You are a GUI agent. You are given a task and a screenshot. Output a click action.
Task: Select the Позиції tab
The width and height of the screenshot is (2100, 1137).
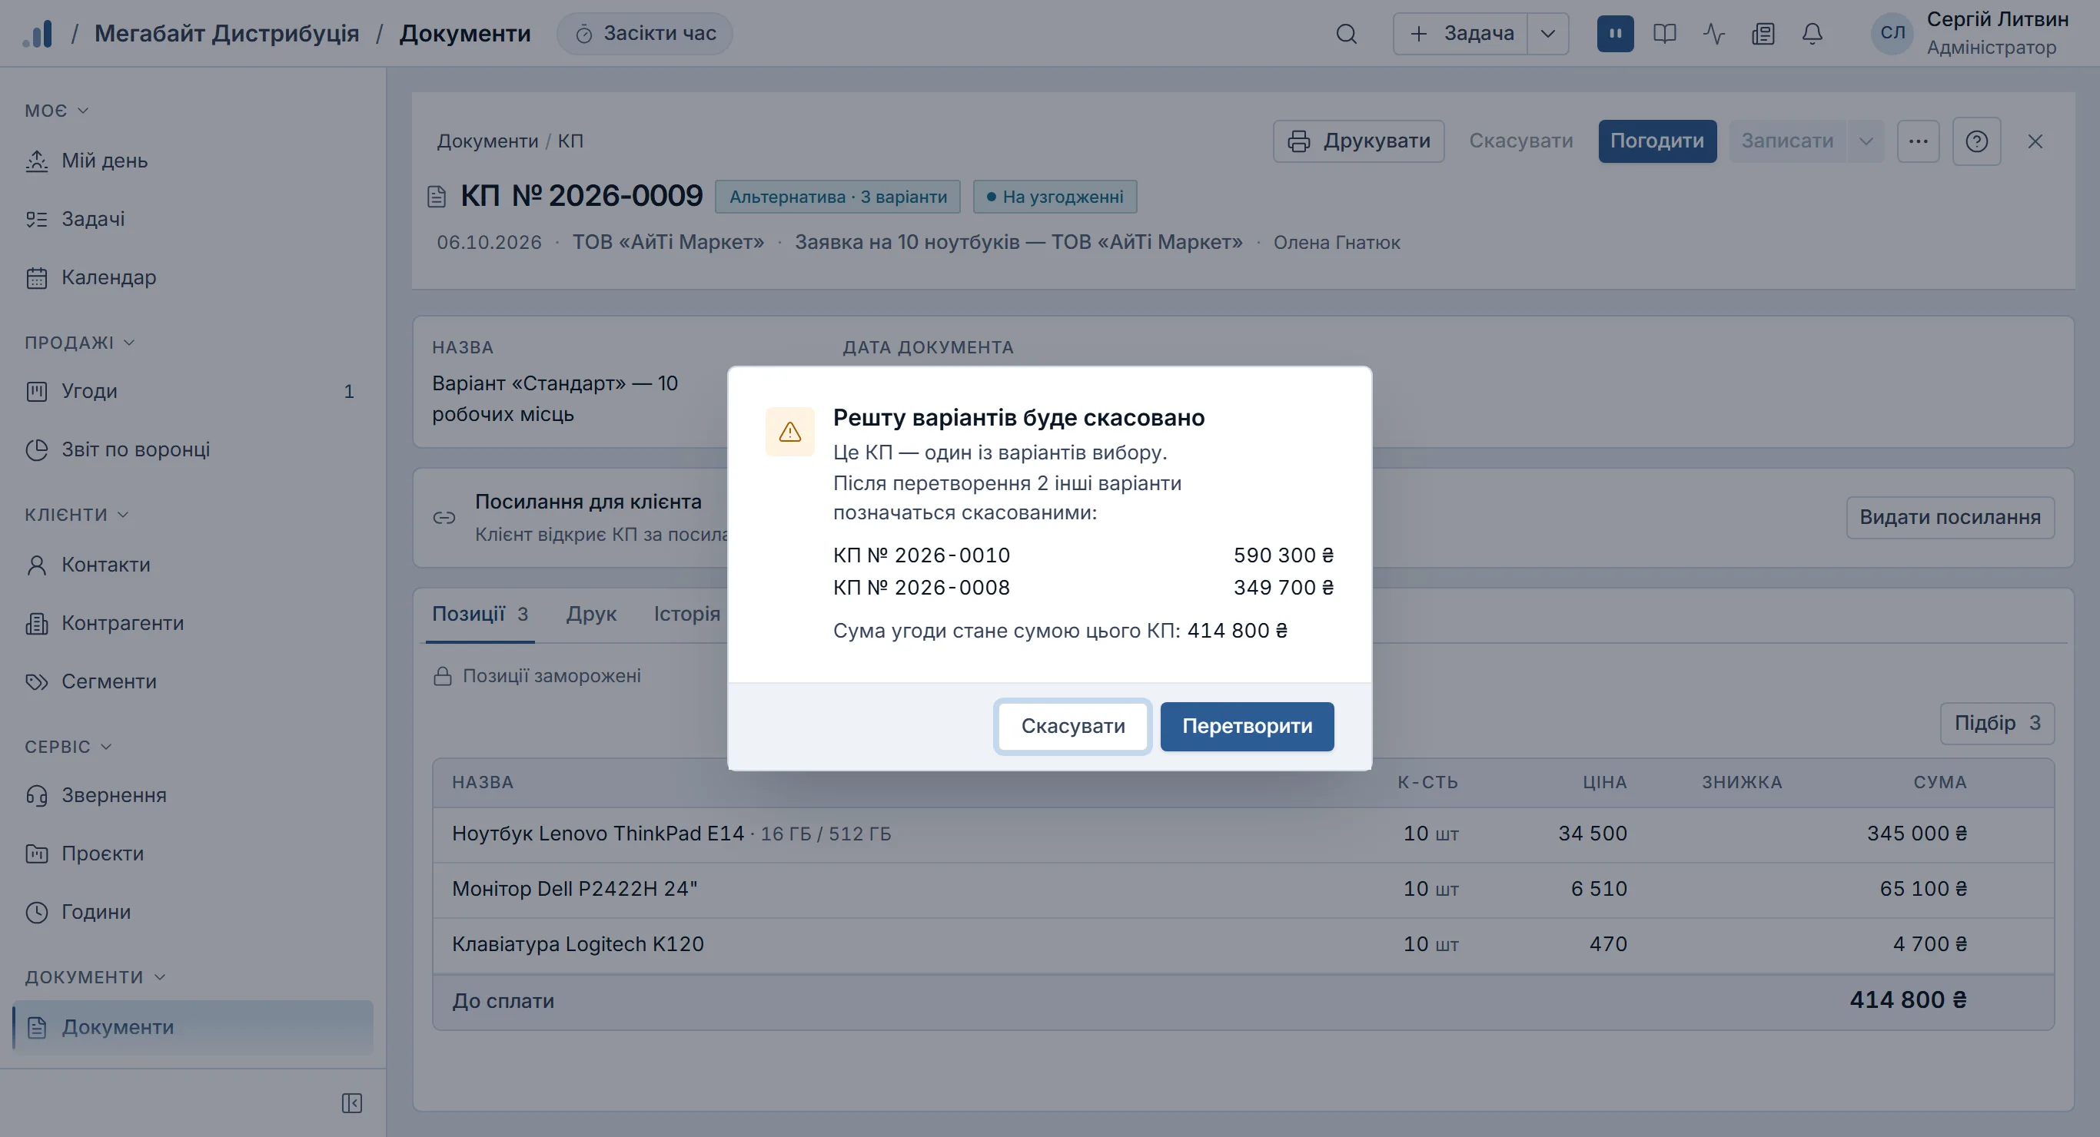point(480,614)
